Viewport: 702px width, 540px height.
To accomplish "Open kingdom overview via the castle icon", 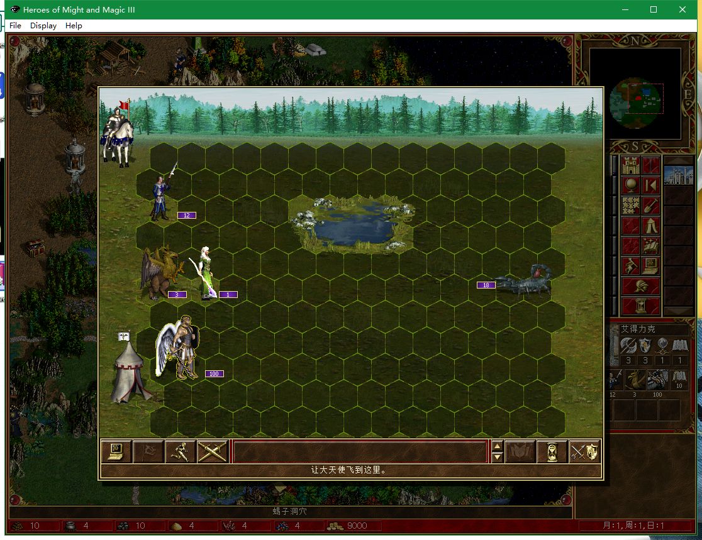I will (631, 166).
